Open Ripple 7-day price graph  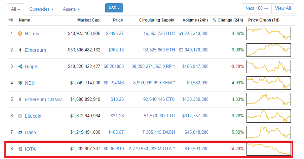(269, 67)
